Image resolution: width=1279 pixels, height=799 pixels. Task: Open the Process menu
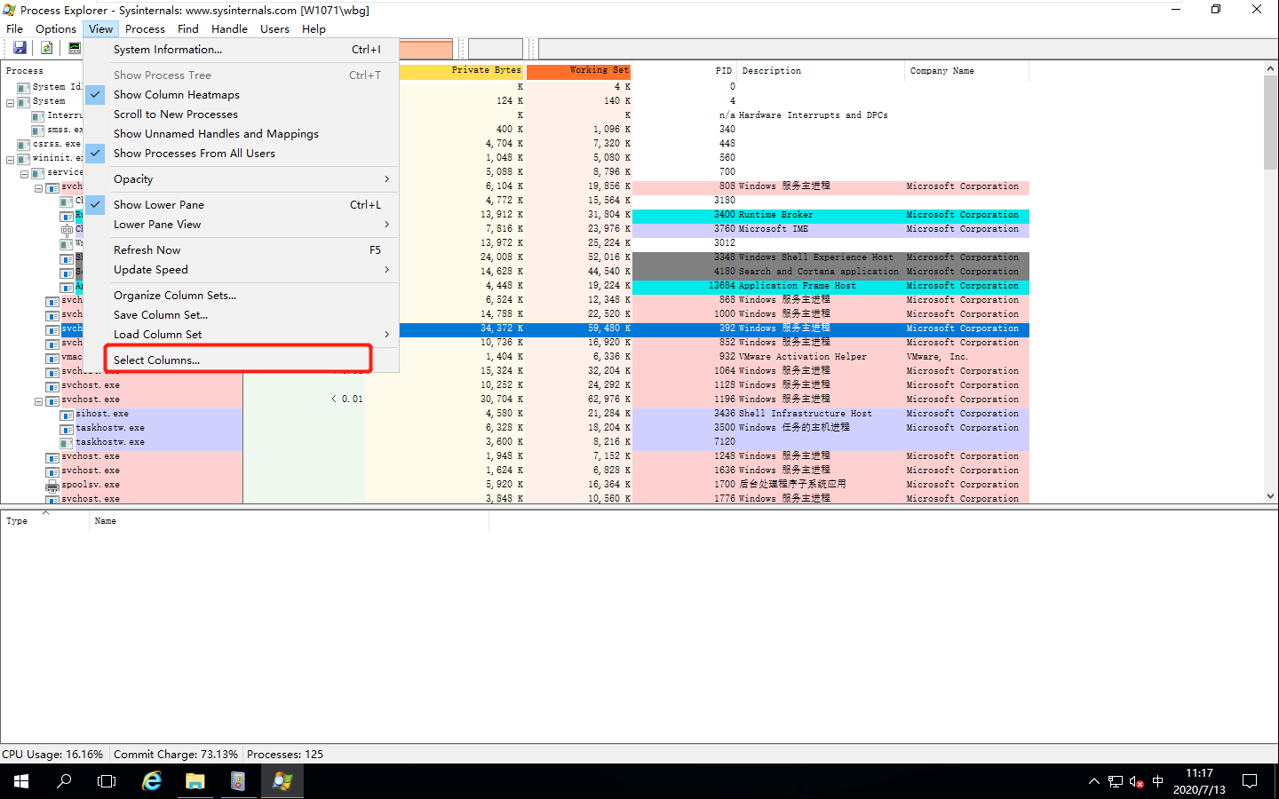tap(145, 29)
